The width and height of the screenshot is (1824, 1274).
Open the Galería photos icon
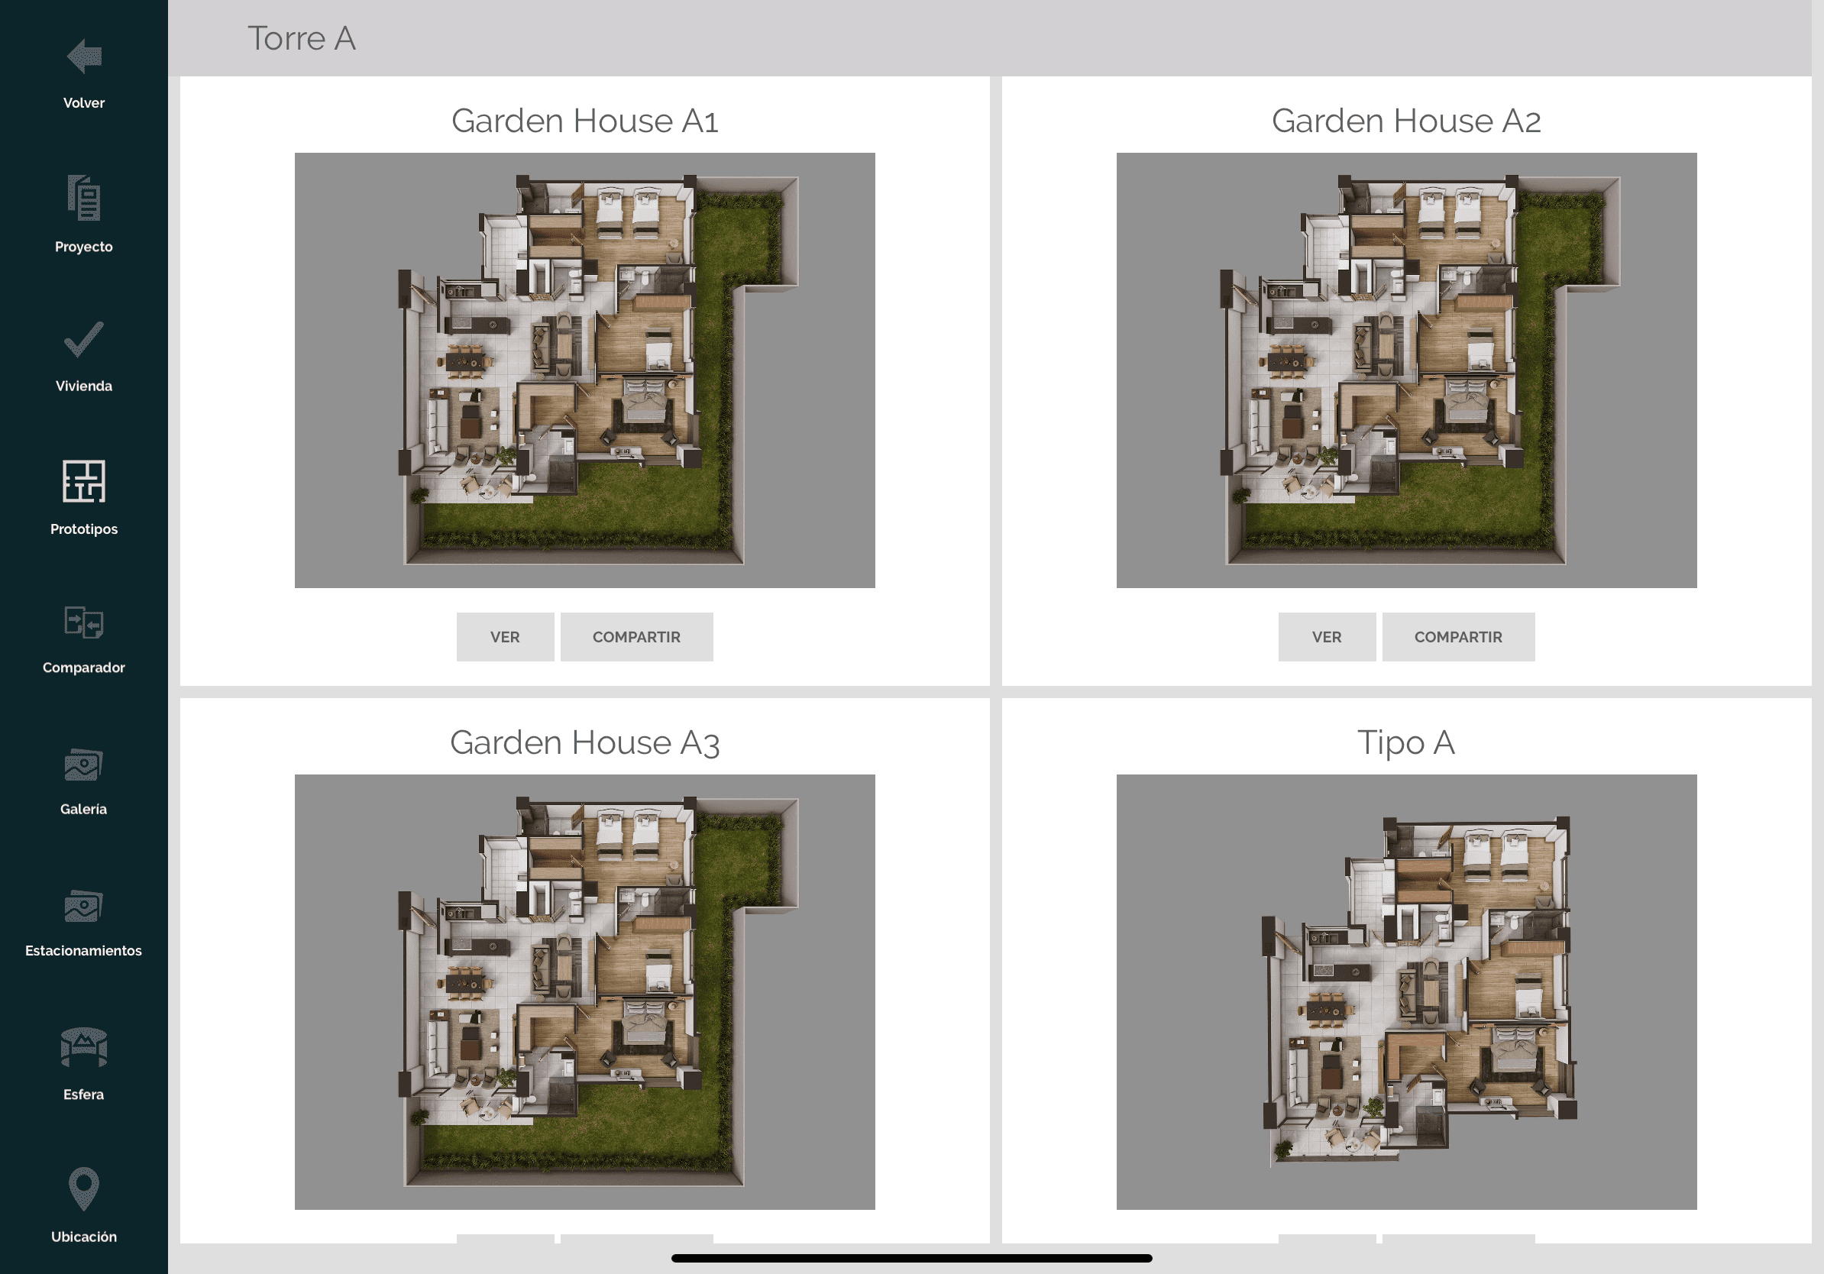83,765
